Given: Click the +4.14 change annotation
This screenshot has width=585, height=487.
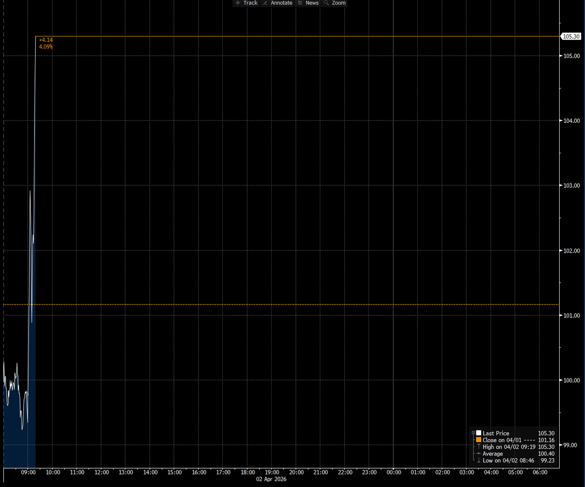Looking at the screenshot, I should (x=46, y=39).
